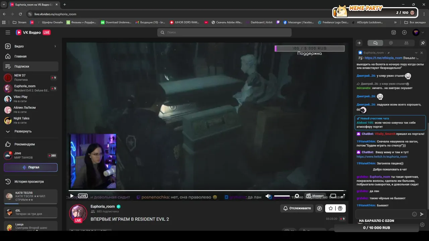The width and height of the screenshot is (429, 241).
Task: Click the plus create icon in the header
Action: pos(405,32)
